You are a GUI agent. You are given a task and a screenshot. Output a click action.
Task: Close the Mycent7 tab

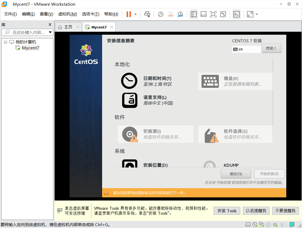pyautogui.click(x=112, y=27)
